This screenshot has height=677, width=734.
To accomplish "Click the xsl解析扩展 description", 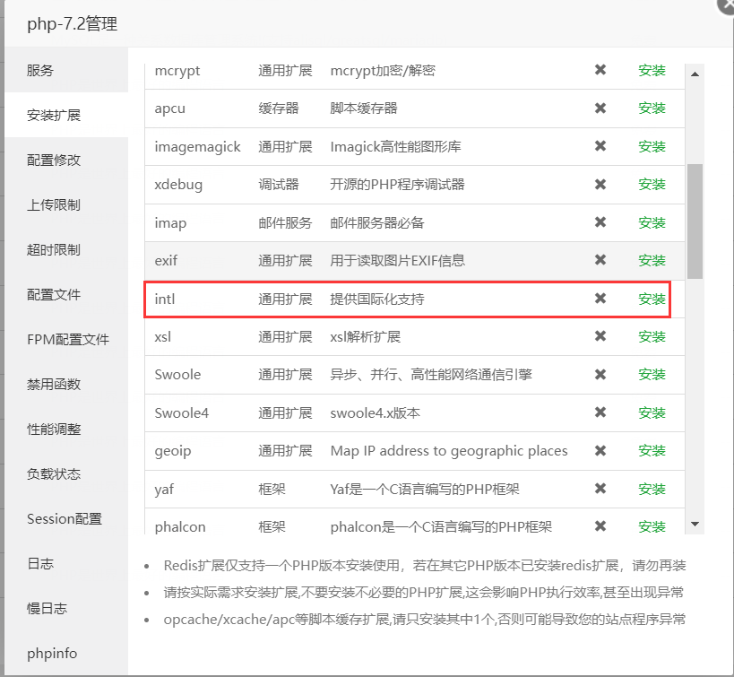I will tap(365, 337).
